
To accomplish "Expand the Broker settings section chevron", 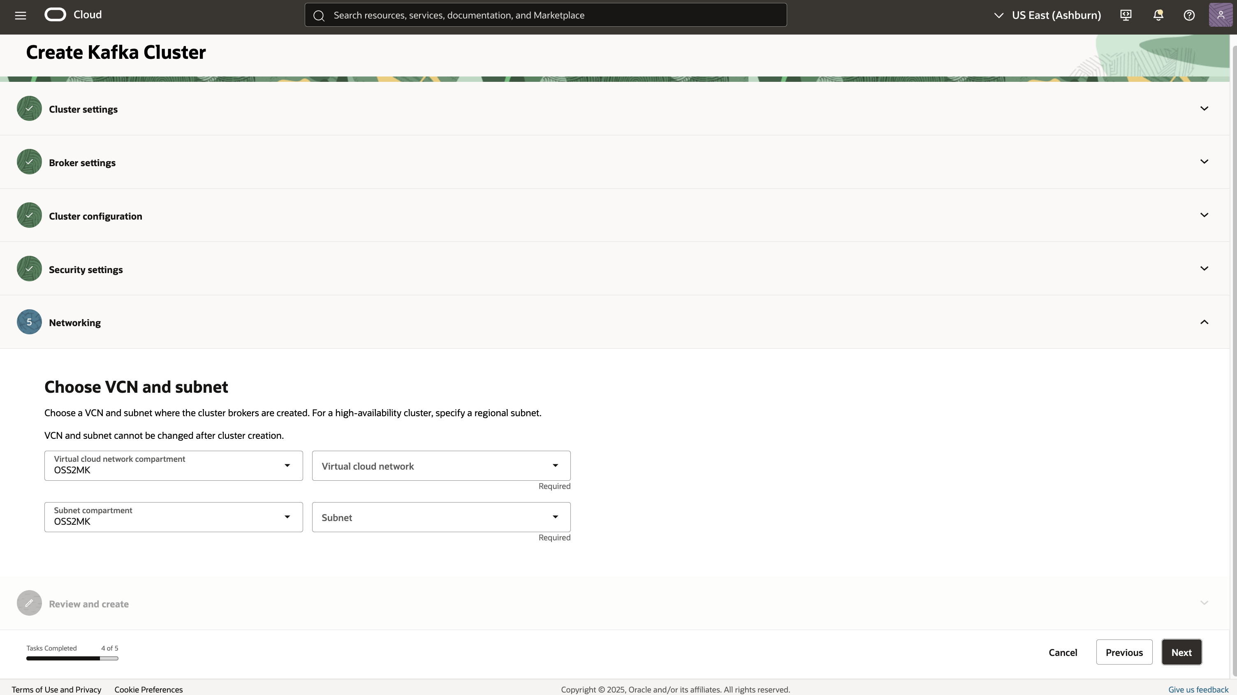I will point(1204,162).
